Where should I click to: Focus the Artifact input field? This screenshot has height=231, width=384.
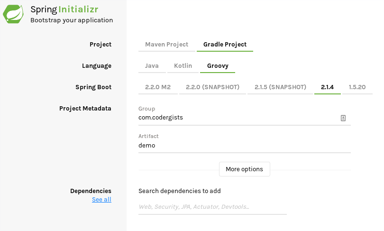(x=245, y=146)
